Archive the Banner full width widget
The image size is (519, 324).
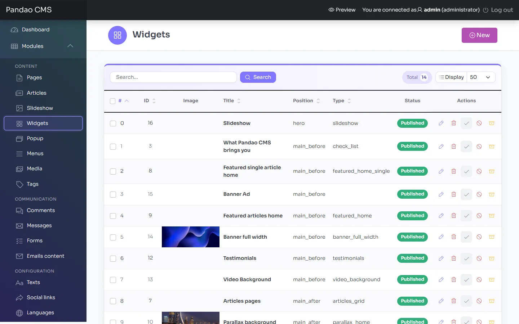point(492,237)
